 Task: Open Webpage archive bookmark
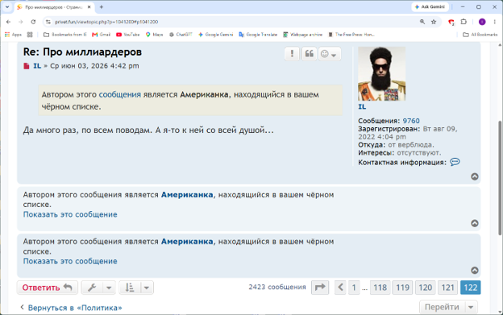[x=303, y=35]
